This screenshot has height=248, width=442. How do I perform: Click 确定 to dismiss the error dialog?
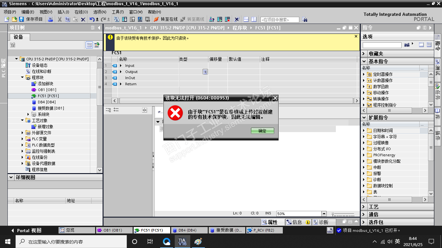click(262, 131)
